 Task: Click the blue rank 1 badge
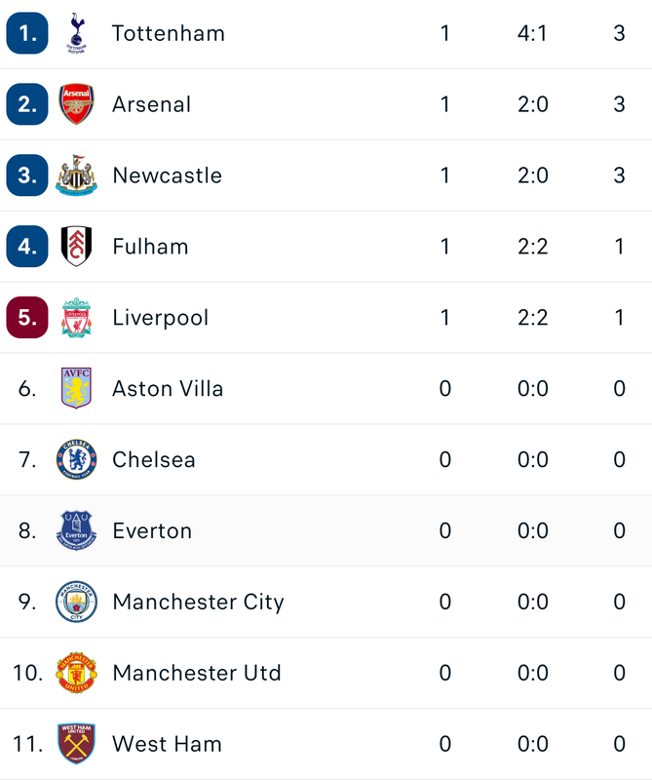27,33
